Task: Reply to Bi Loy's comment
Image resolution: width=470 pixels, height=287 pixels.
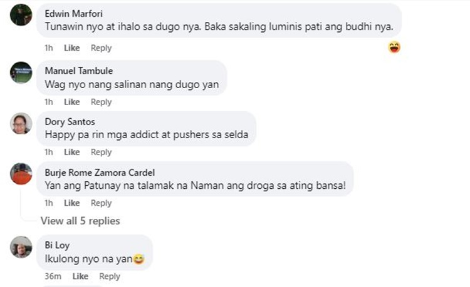Action: [x=110, y=276]
